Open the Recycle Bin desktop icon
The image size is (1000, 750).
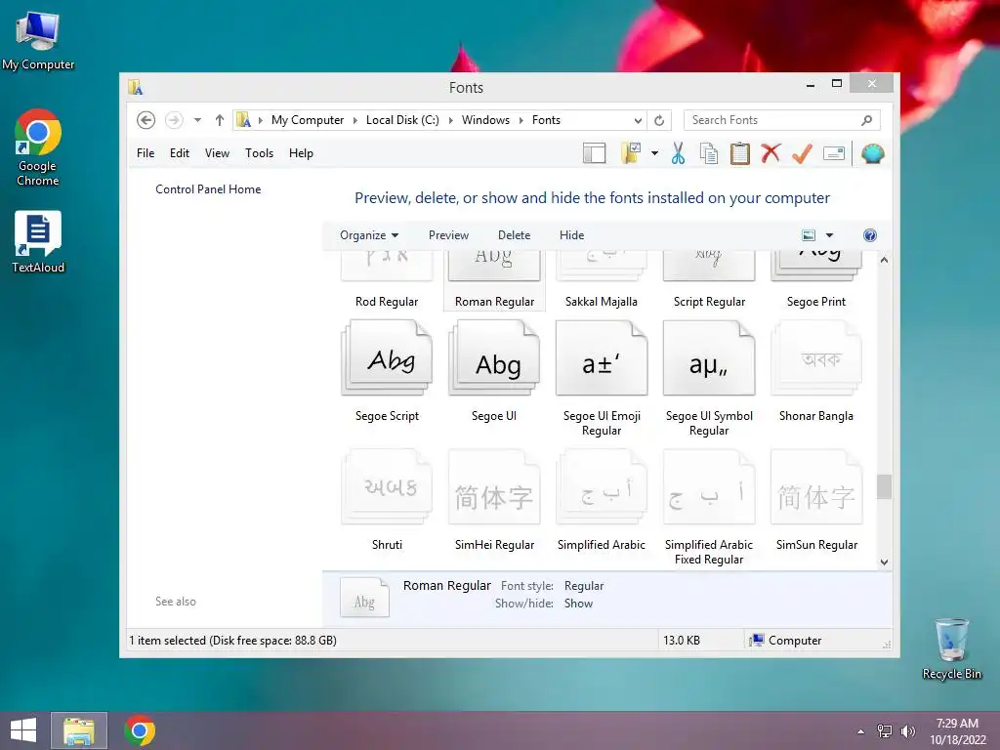(951, 649)
